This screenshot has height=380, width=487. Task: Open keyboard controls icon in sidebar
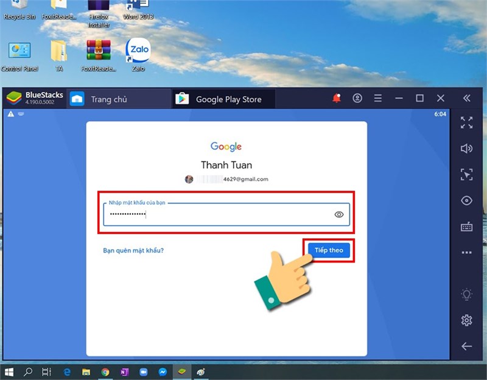pos(466,227)
